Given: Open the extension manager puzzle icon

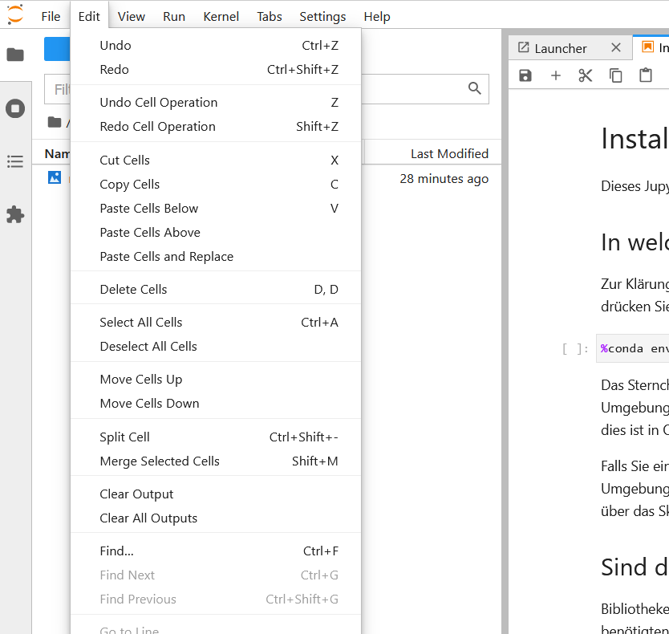Looking at the screenshot, I should click(x=15, y=215).
